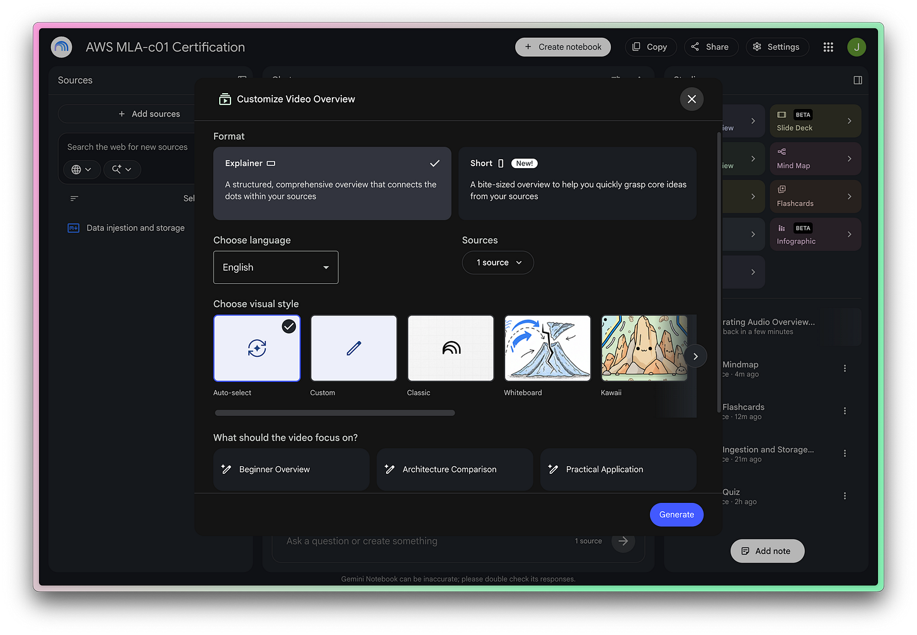Expand the Flashcards card chevron
The image size is (917, 635).
click(849, 196)
